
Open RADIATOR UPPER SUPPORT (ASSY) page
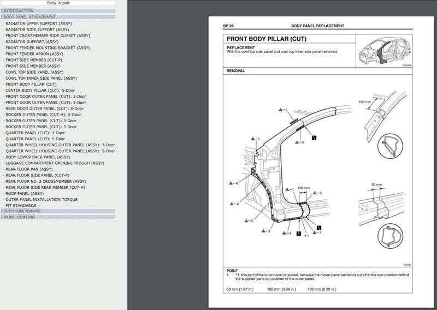pos(38,23)
